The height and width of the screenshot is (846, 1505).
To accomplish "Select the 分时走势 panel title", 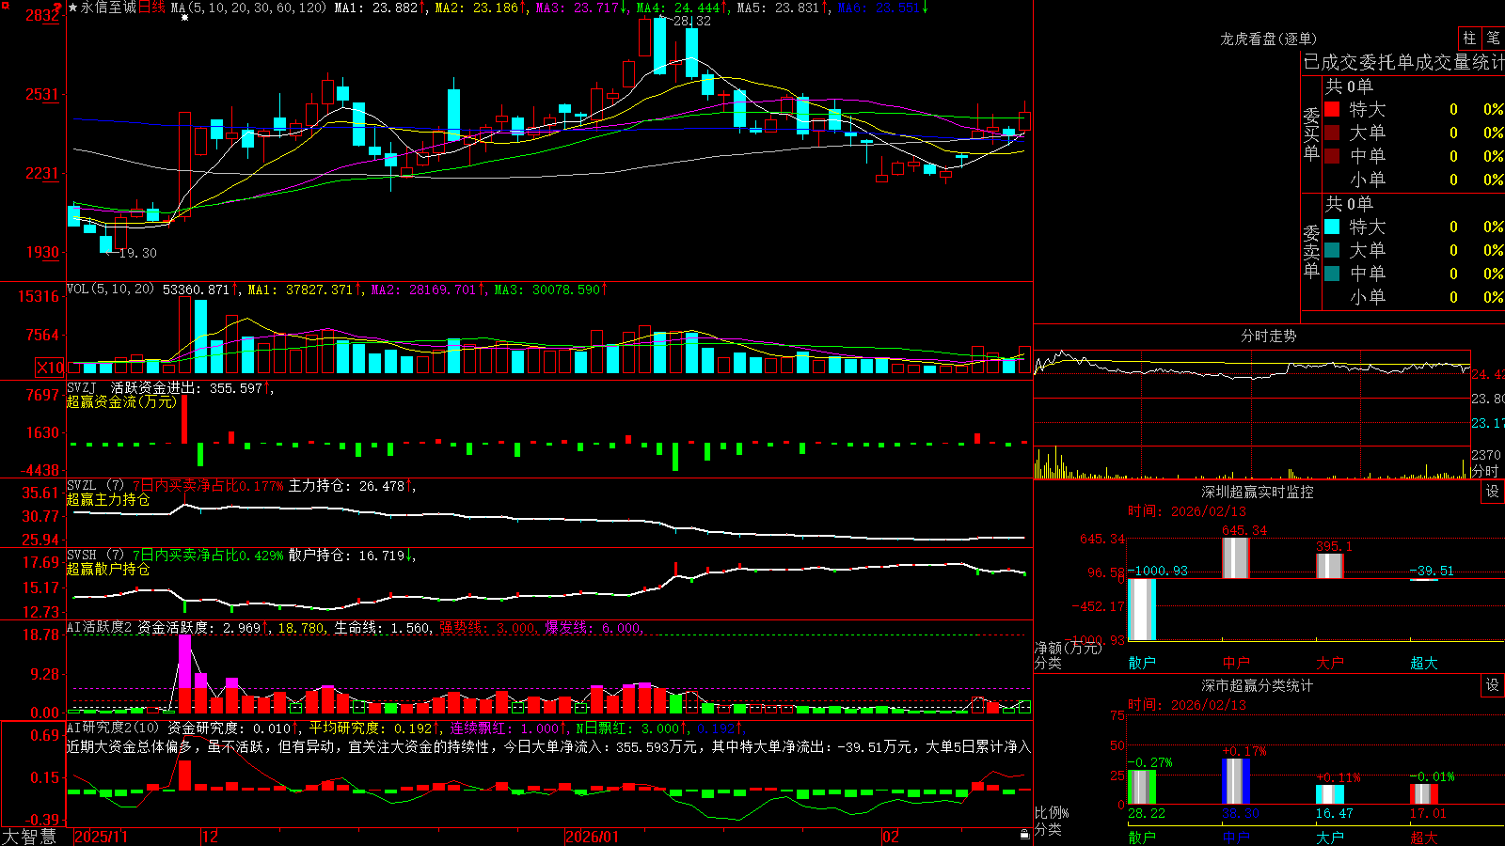I will point(1268,336).
